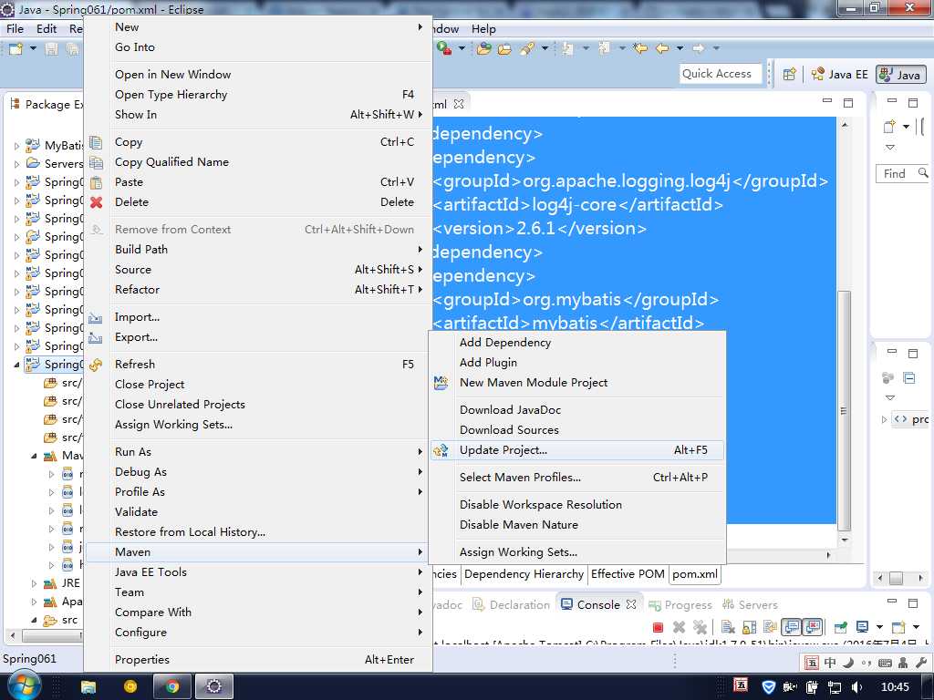934x700 pixels.
Task: Click the New toolbar icon left of the Save icon
Action: tap(16, 49)
